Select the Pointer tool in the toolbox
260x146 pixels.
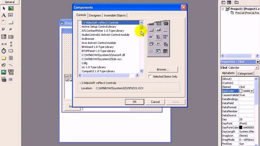[x=4, y=8]
